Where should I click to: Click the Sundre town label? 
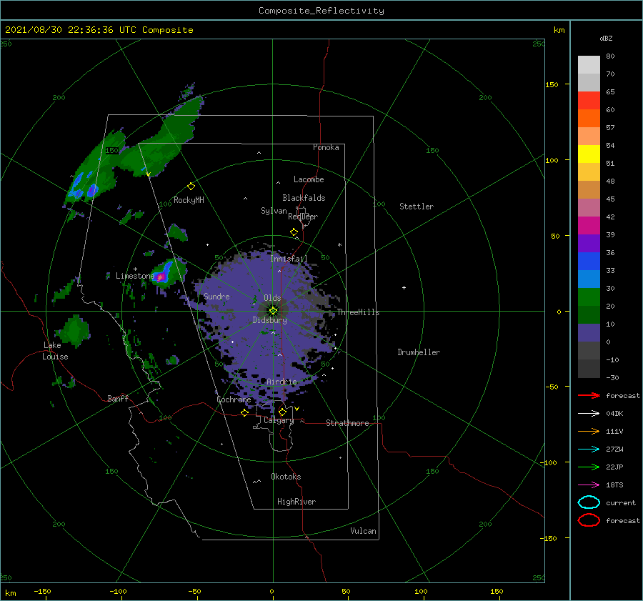pos(216,297)
